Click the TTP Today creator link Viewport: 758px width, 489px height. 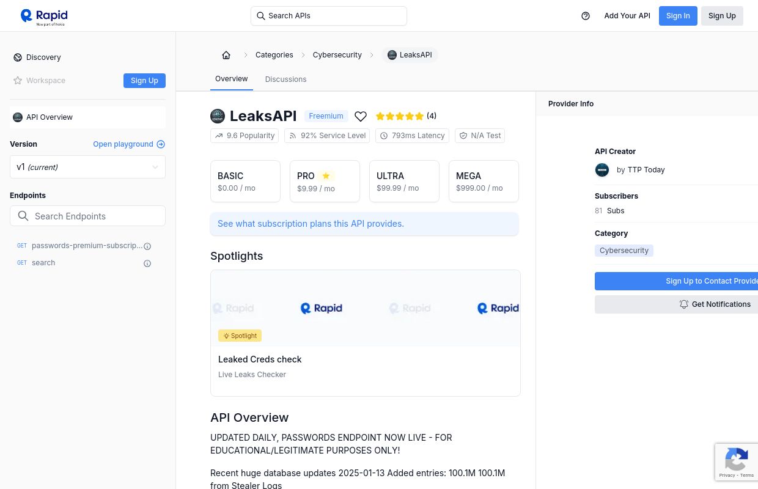click(646, 170)
